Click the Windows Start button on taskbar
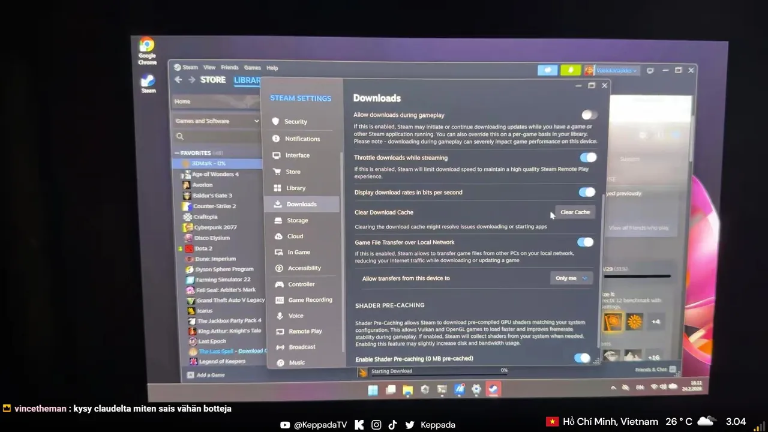This screenshot has height=432, width=768. click(x=373, y=391)
